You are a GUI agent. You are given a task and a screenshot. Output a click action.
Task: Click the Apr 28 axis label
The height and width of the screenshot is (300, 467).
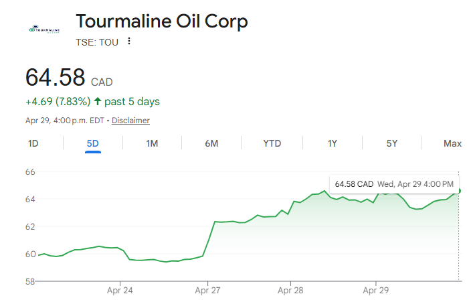(x=290, y=290)
